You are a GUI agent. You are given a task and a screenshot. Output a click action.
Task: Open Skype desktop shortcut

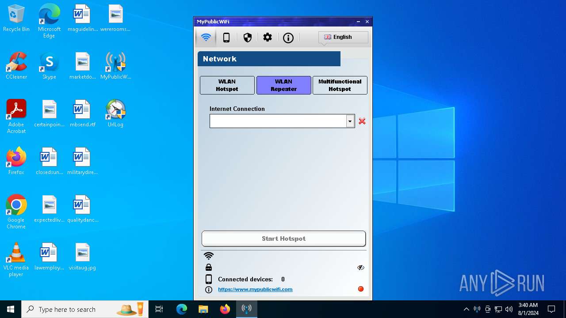(49, 65)
